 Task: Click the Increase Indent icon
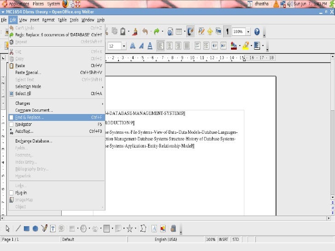click(x=224, y=46)
